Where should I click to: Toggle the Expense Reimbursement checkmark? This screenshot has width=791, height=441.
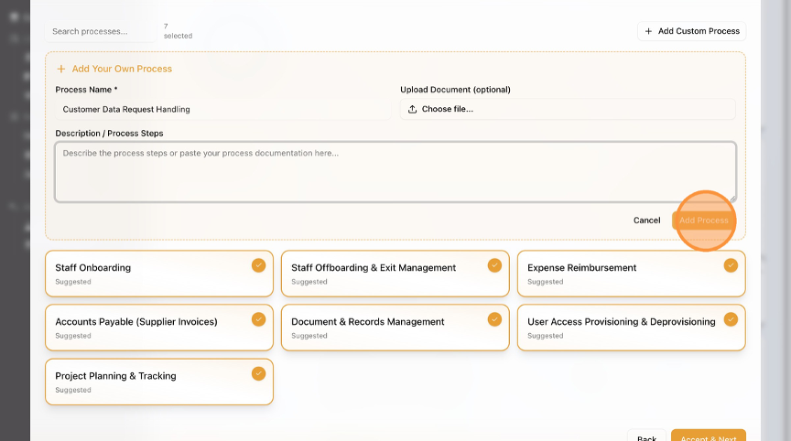[731, 265]
